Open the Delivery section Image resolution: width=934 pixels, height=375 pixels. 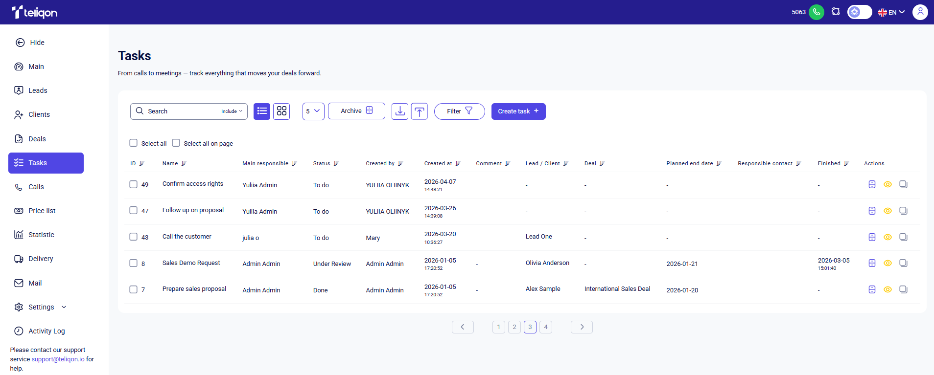(34, 259)
